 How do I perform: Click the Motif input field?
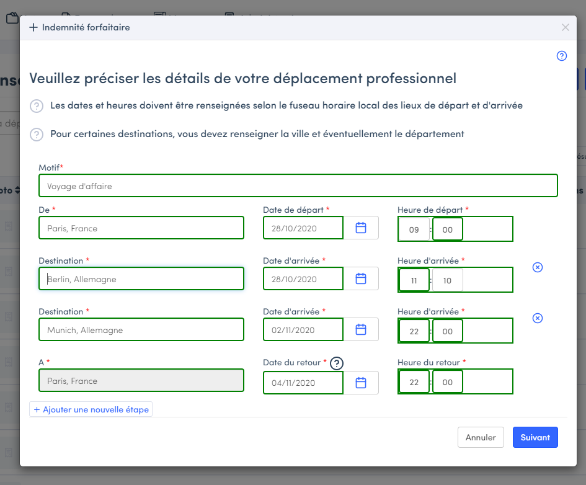(298, 185)
